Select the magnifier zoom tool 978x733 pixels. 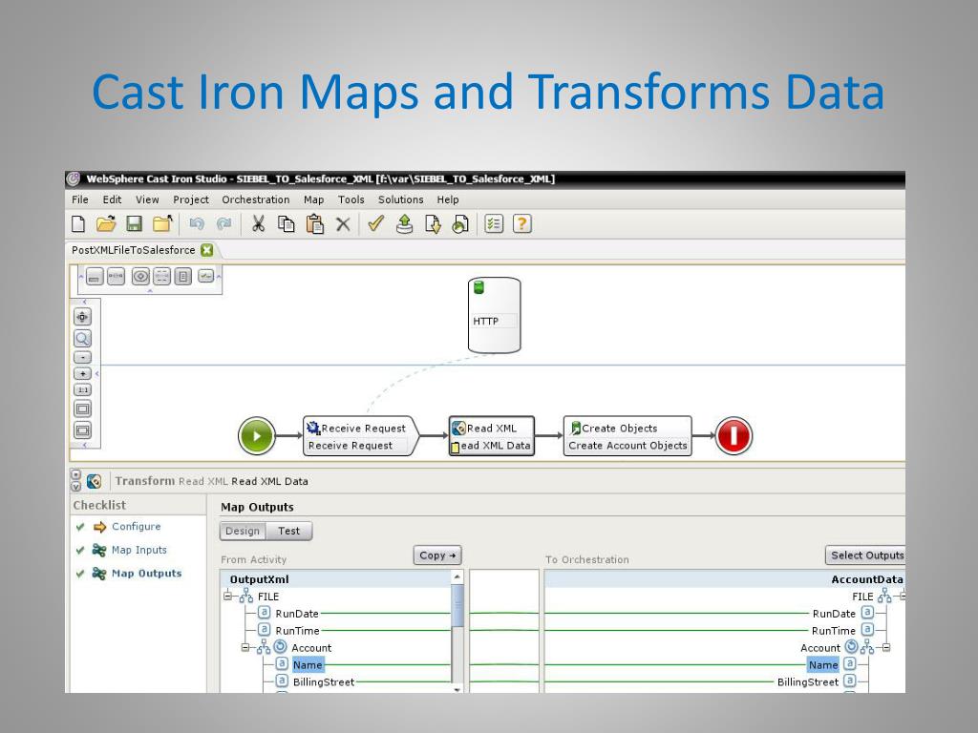click(x=82, y=339)
